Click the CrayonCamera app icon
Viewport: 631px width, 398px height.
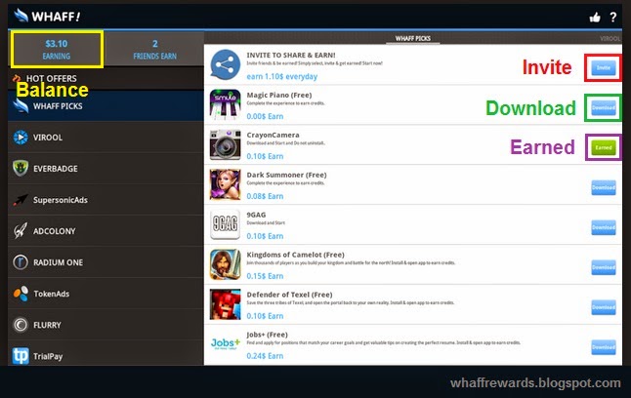click(x=226, y=144)
